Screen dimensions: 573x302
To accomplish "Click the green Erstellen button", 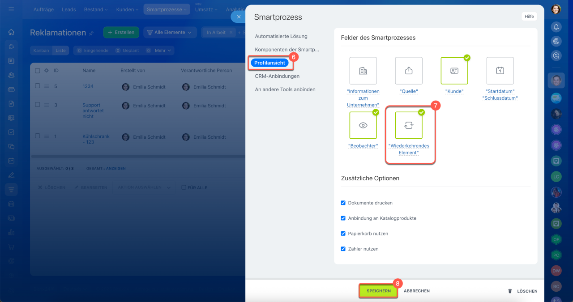I will [121, 32].
